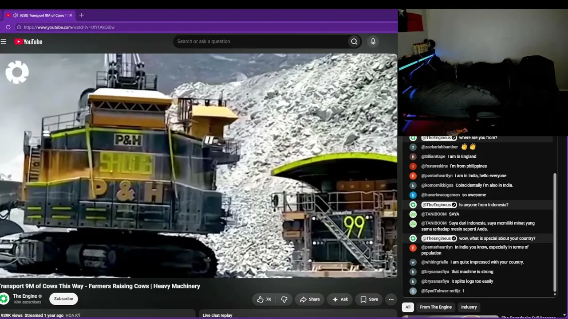
Task: Click the video title text
Action: 100,286
